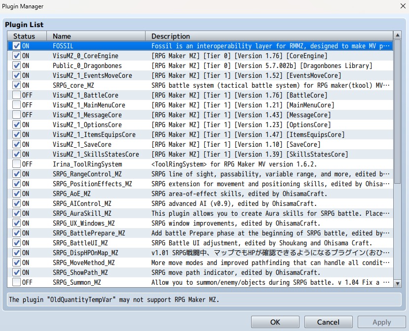
Task: Uncheck the FOSSIL plugin checkbox
Action: click(x=16, y=46)
